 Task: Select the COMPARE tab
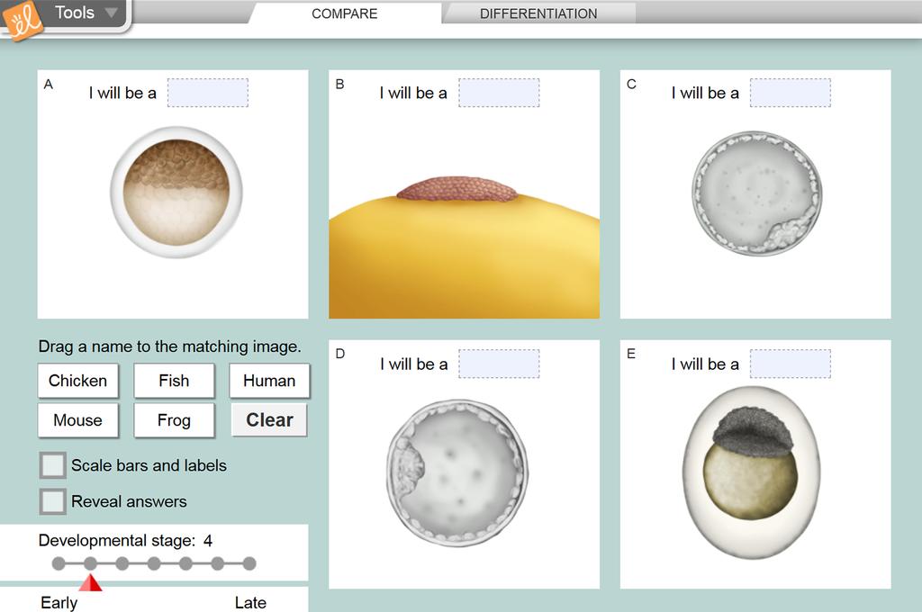coord(344,13)
